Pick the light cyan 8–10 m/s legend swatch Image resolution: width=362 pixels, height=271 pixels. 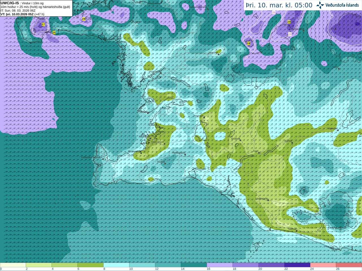pyautogui.click(x=116, y=265)
